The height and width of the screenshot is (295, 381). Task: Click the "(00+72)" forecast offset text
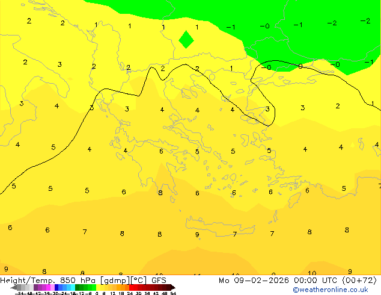(x=359, y=281)
